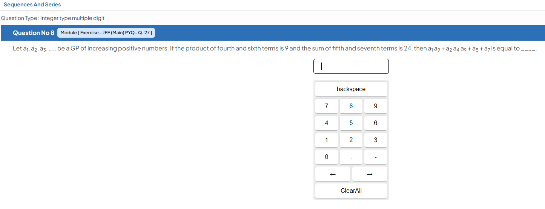Select digit 6 on the keypad

pyautogui.click(x=376, y=123)
